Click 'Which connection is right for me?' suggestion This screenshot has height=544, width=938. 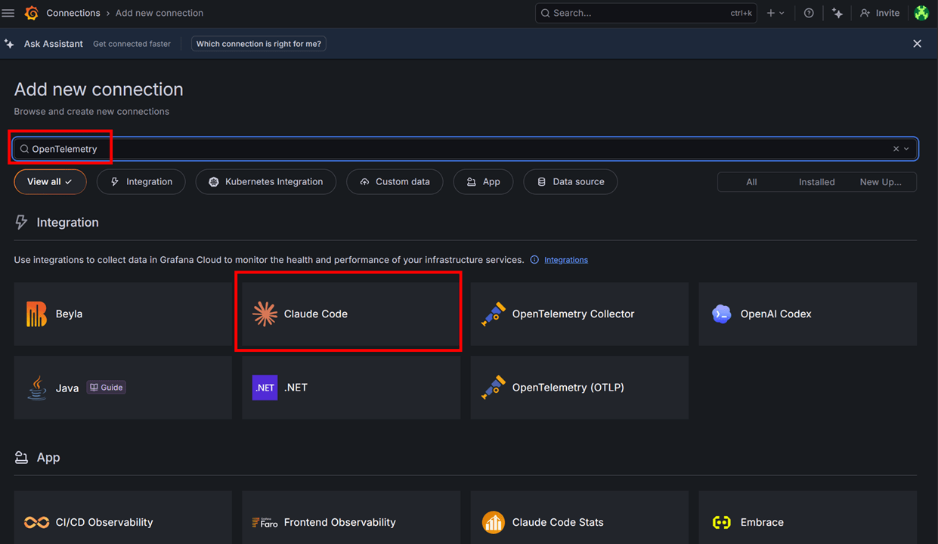click(x=258, y=44)
